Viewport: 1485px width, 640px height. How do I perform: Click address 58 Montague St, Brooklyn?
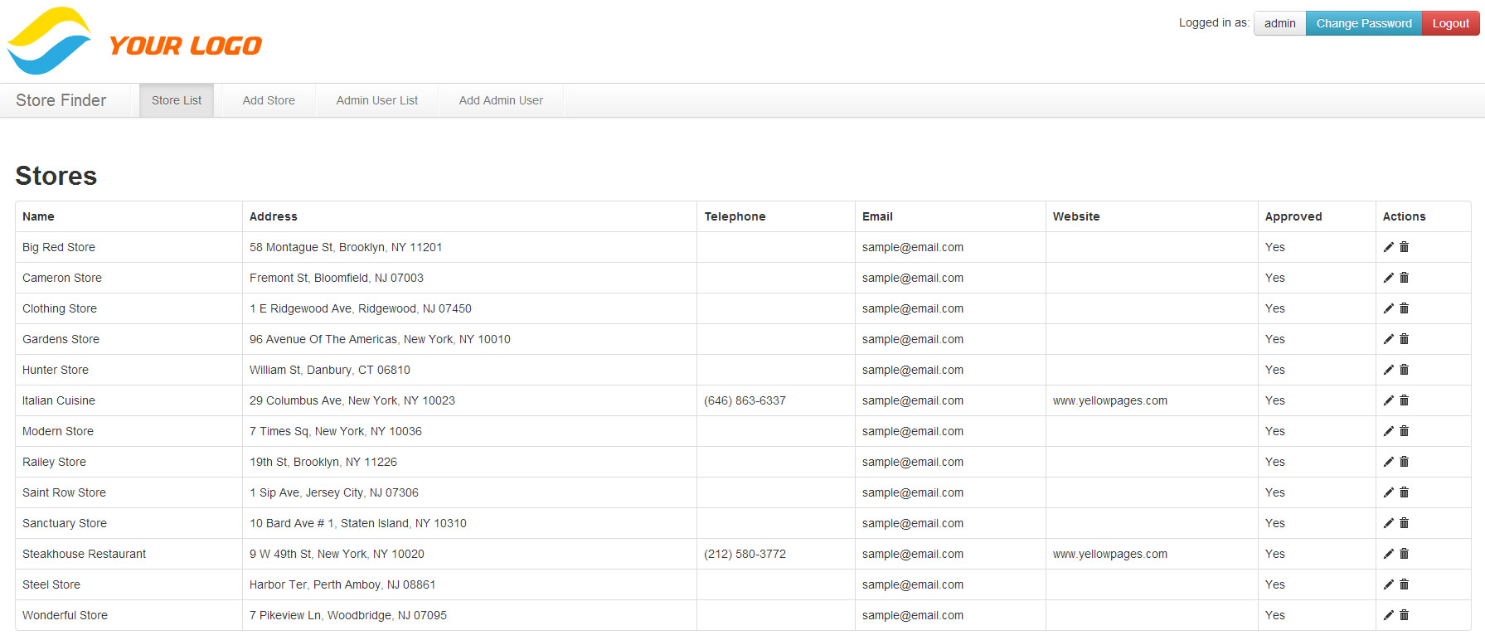click(x=346, y=247)
